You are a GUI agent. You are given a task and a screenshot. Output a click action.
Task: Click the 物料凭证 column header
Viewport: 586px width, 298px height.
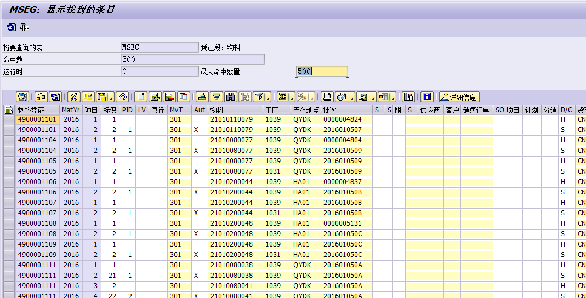point(31,110)
